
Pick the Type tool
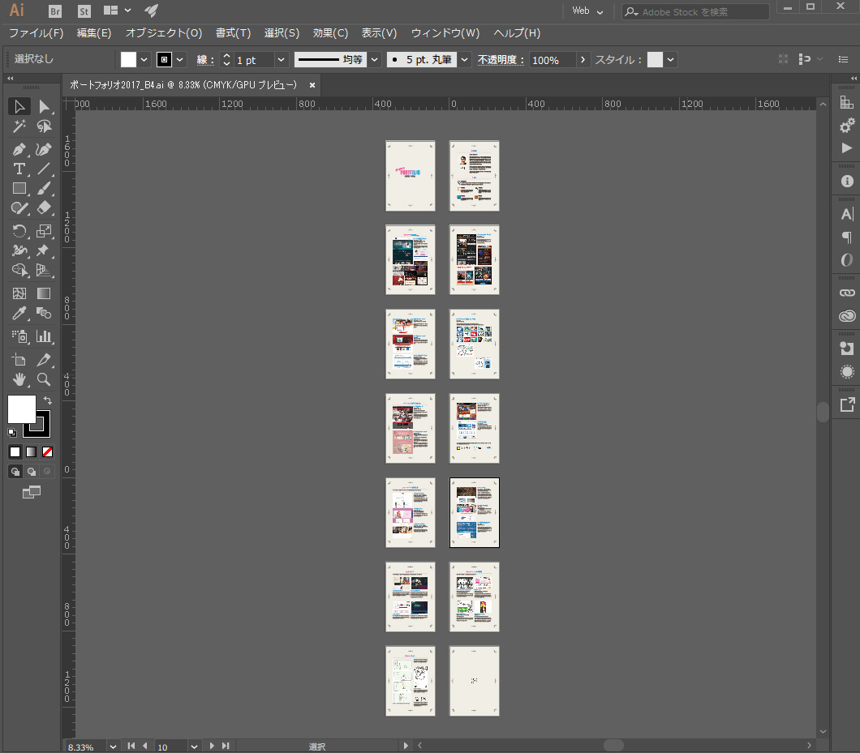pos(19,169)
